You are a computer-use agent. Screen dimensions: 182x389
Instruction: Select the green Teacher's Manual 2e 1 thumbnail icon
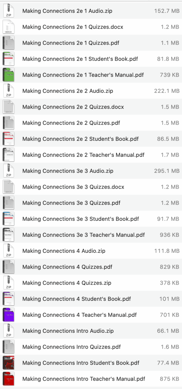coord(8,75)
